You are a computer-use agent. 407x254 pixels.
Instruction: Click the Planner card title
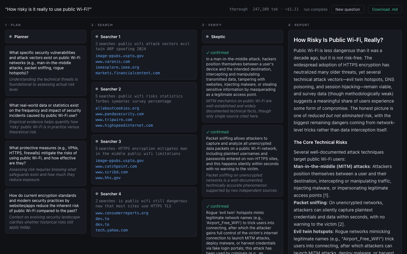21,37
